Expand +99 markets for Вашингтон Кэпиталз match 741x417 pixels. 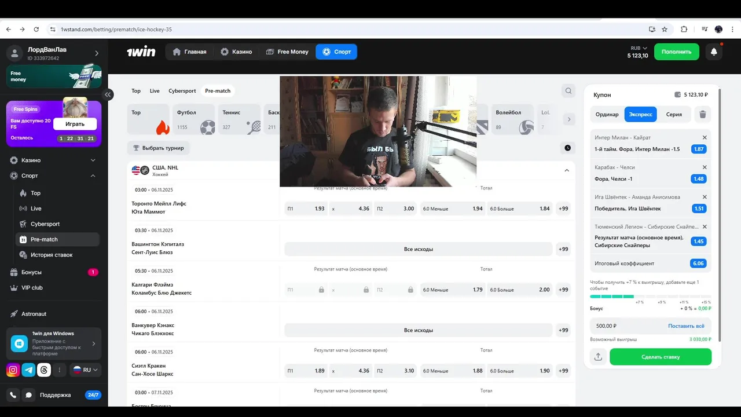coord(563,249)
